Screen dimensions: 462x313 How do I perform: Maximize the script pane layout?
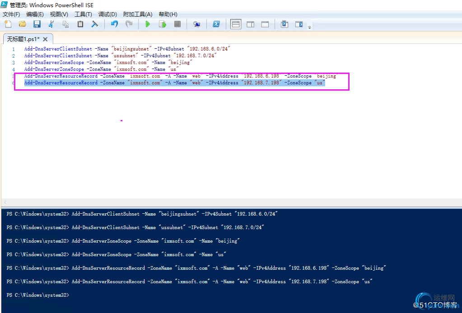[x=265, y=24]
